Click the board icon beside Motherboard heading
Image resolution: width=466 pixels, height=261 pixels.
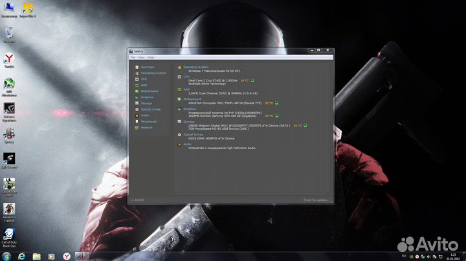click(x=179, y=99)
